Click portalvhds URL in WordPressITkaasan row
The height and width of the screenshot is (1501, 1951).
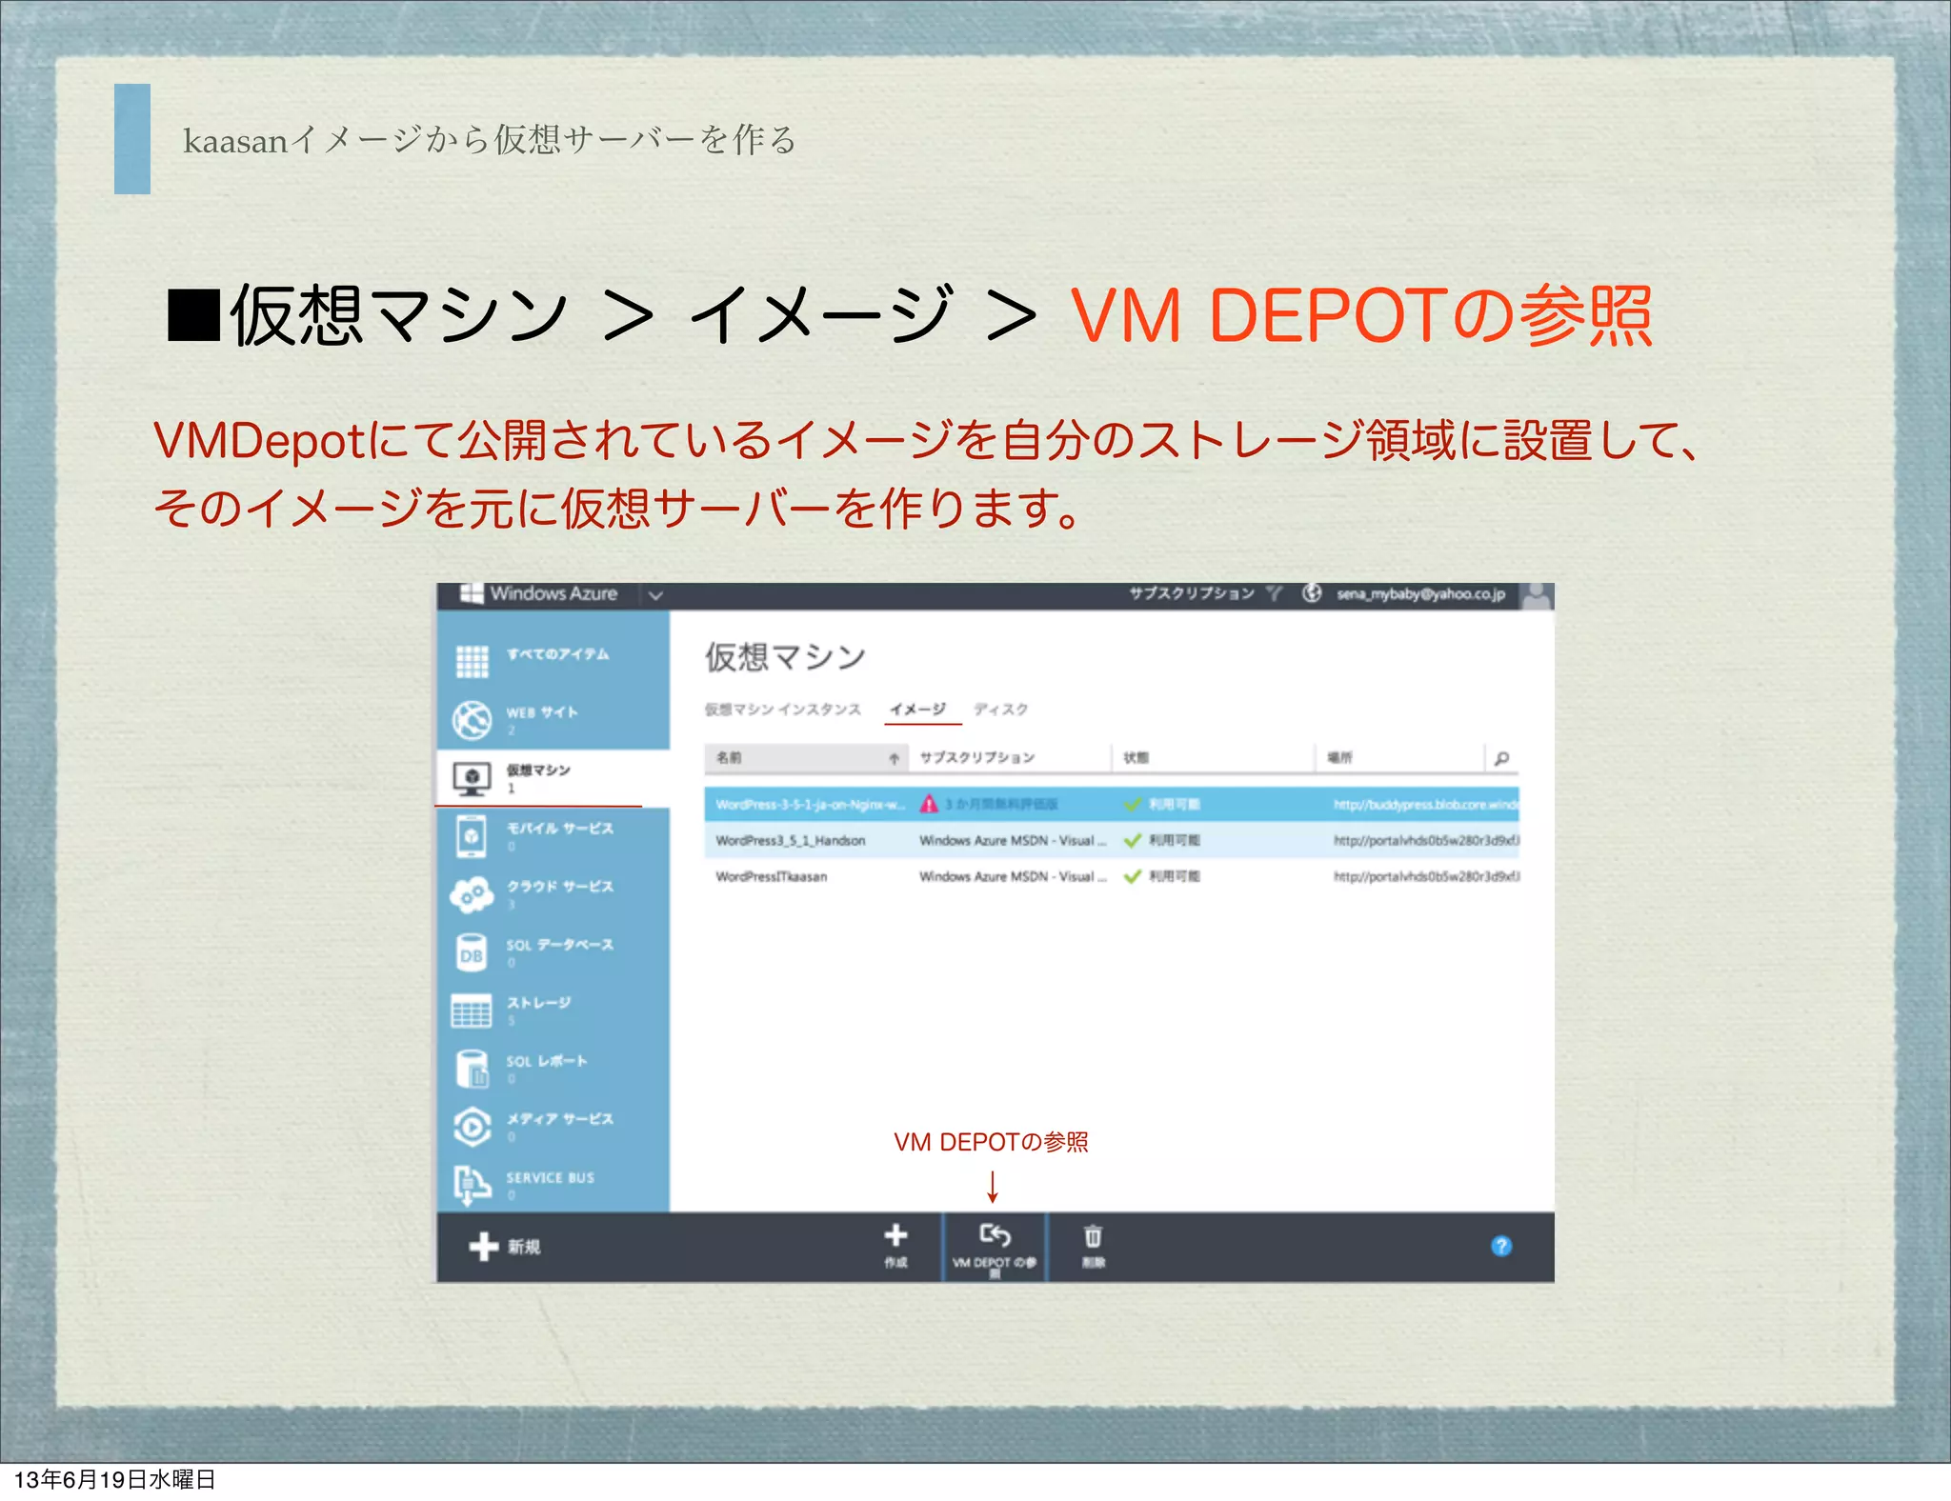point(1426,877)
